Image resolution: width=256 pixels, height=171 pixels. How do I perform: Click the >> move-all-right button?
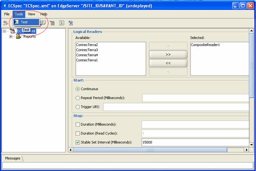pos(168,54)
